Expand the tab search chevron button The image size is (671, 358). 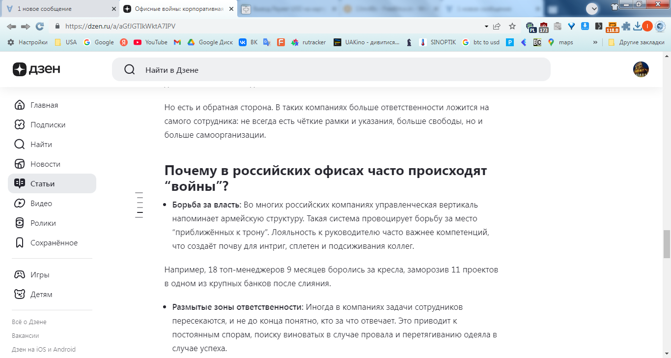[592, 8]
